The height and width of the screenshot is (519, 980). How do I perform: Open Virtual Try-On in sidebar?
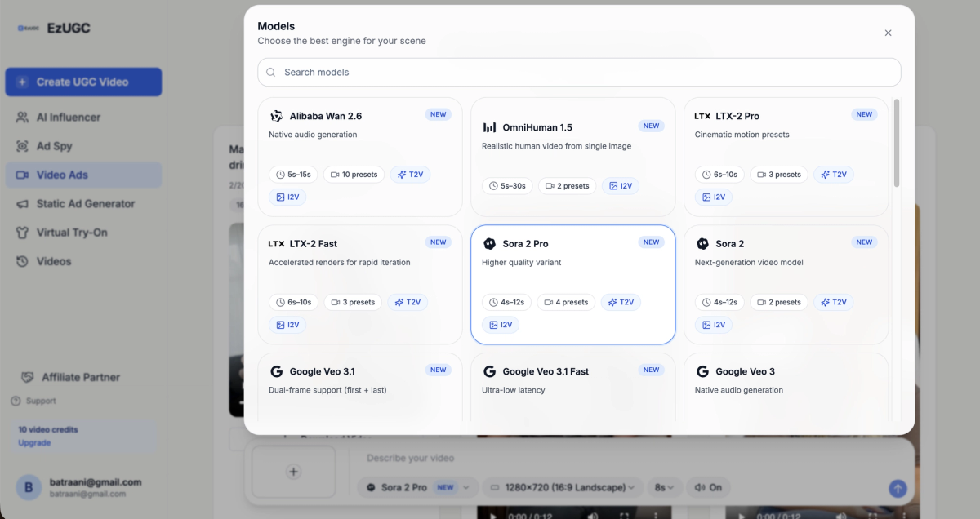83,233
